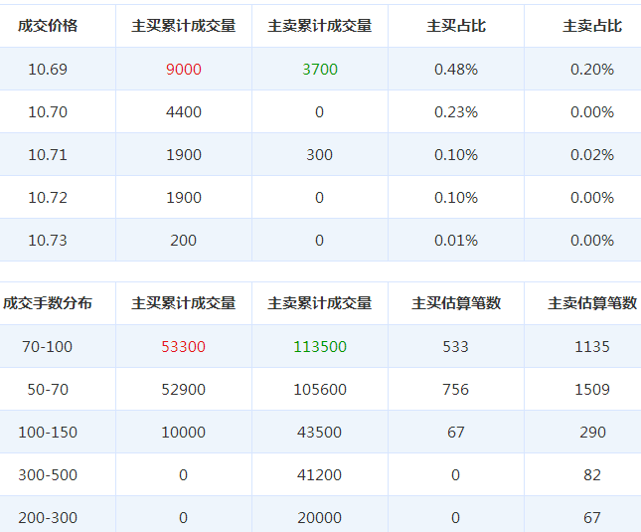Click the 10000 buy volume cell
The height and width of the screenshot is (532, 641).
pyautogui.click(x=184, y=433)
